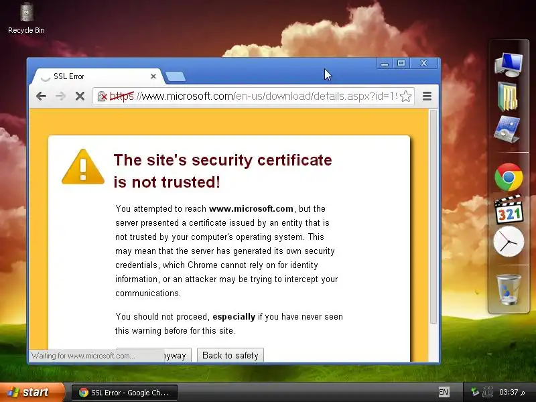Click the green arrow system tray icon
Image resolution: width=536 pixels, height=402 pixels.
click(x=474, y=392)
